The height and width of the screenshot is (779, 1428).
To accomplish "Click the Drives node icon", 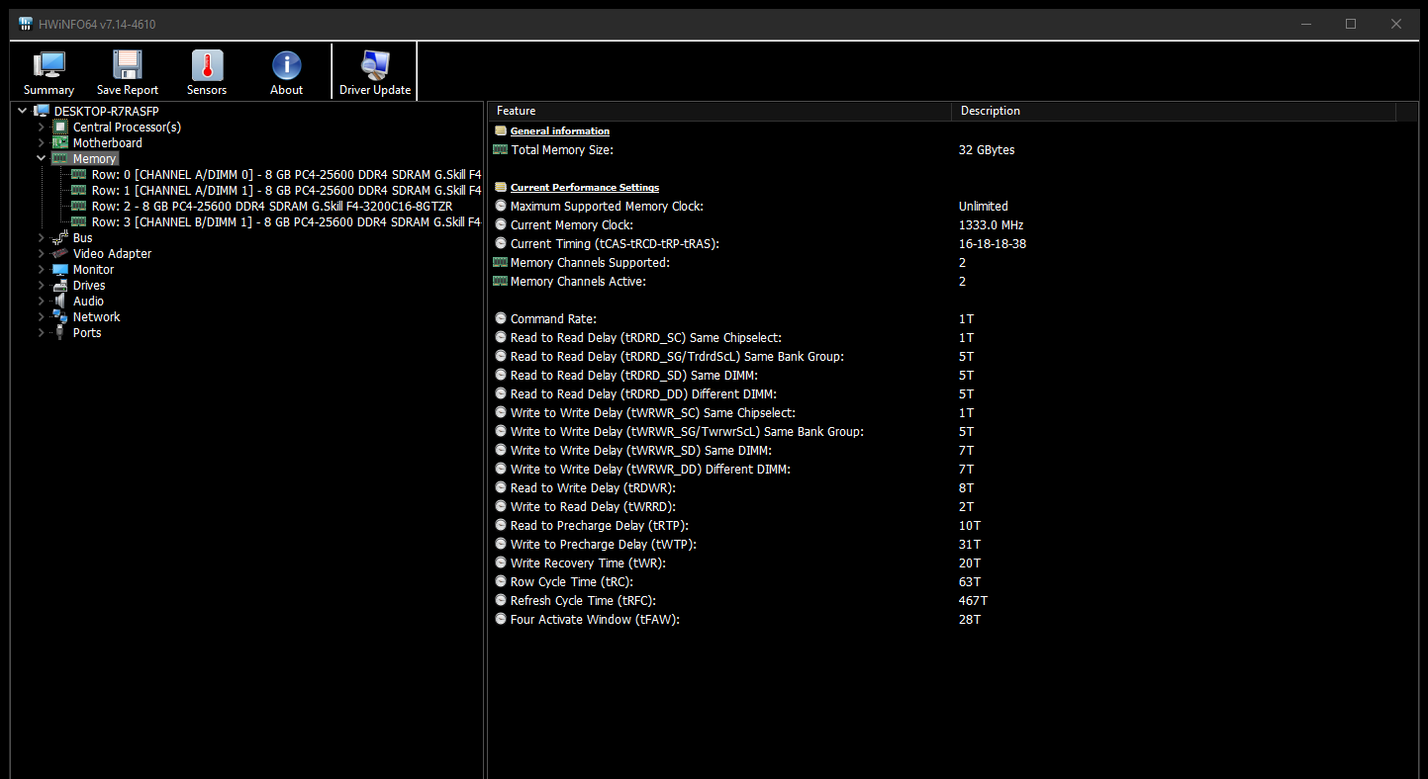I will (60, 285).
